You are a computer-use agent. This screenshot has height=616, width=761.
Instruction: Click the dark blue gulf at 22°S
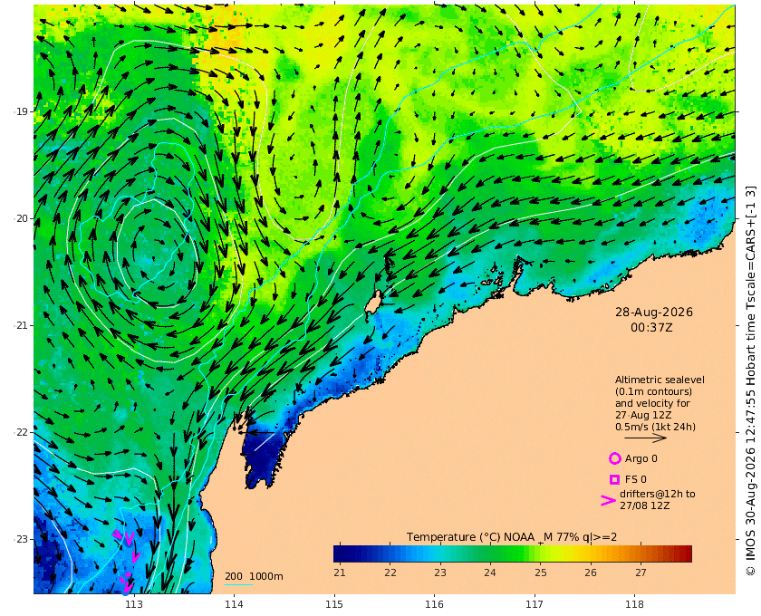(x=263, y=456)
